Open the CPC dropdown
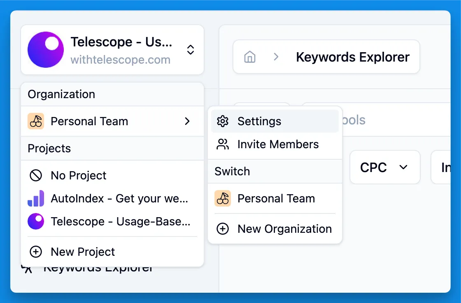 (x=385, y=167)
